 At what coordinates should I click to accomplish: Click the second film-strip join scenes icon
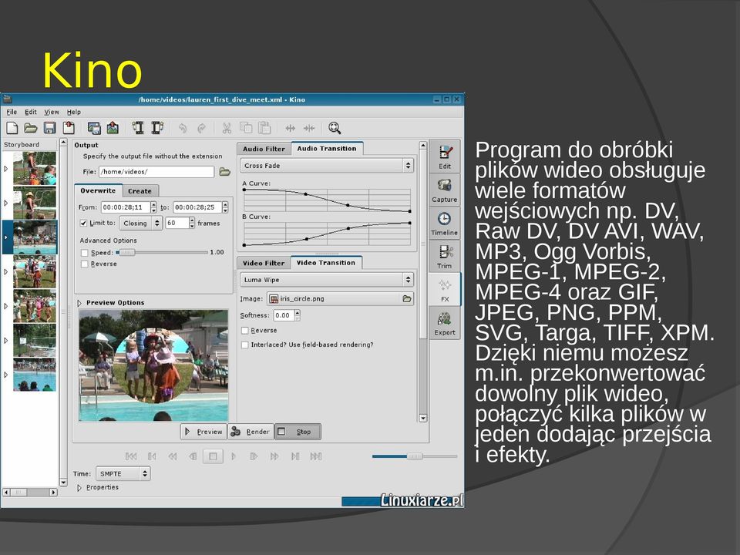157,128
